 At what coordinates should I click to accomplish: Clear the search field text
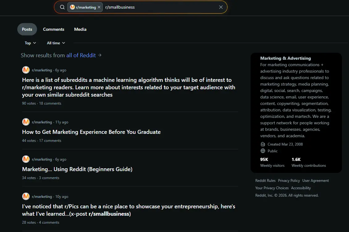click(221, 7)
